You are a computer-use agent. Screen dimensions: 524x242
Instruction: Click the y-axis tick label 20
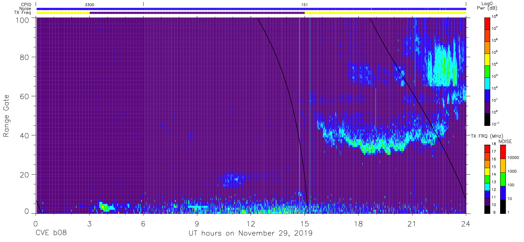(x=25, y=175)
